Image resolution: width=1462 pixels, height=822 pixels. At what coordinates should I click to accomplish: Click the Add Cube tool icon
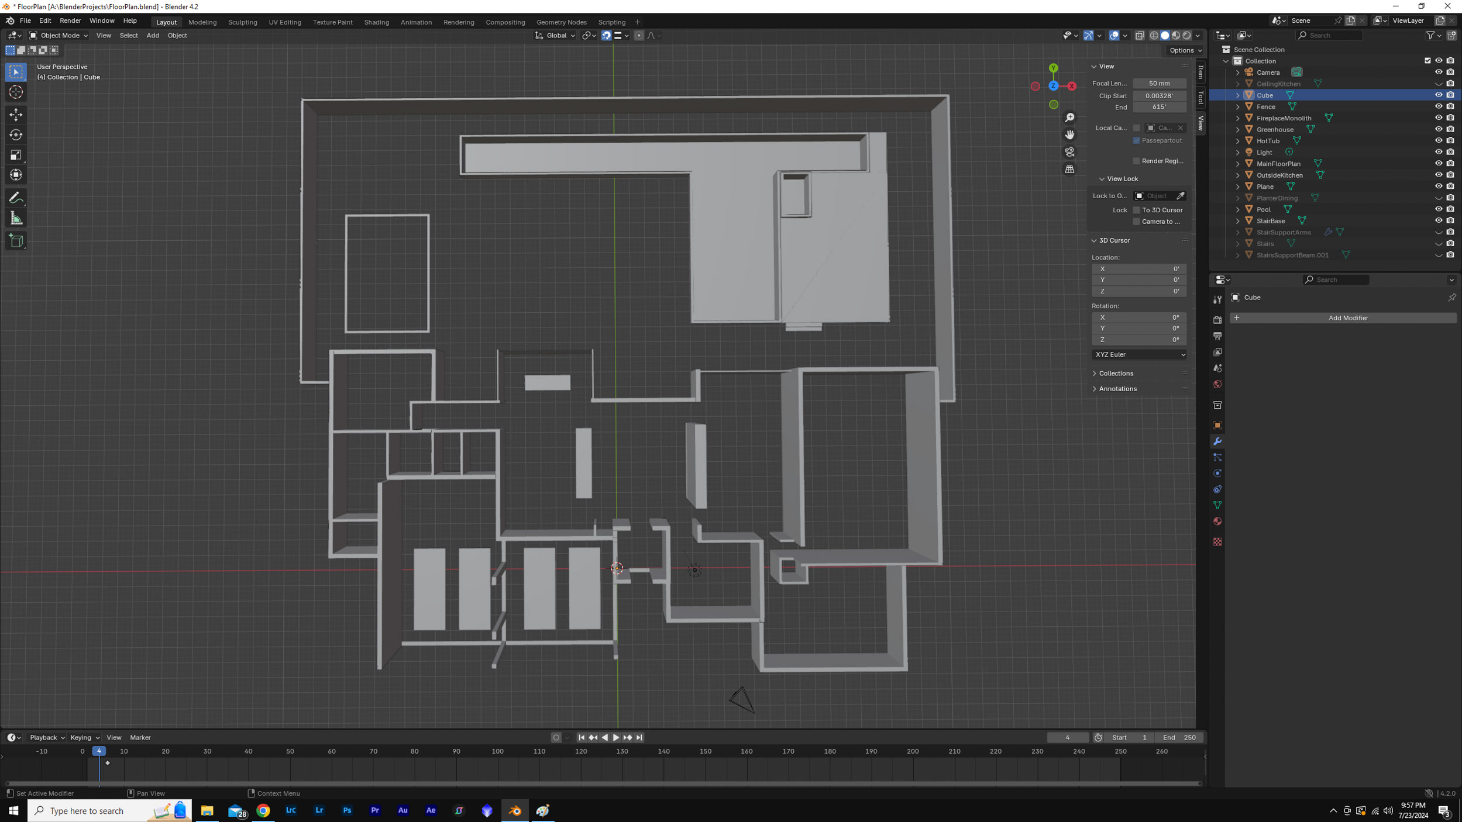point(16,241)
